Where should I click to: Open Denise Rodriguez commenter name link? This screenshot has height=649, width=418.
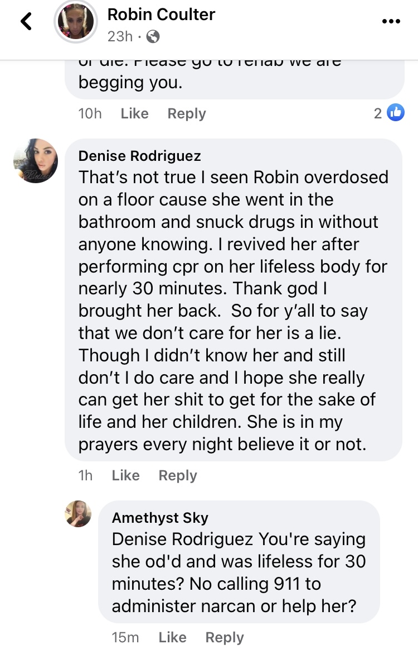[x=139, y=156]
